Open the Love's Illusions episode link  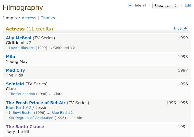22,48
